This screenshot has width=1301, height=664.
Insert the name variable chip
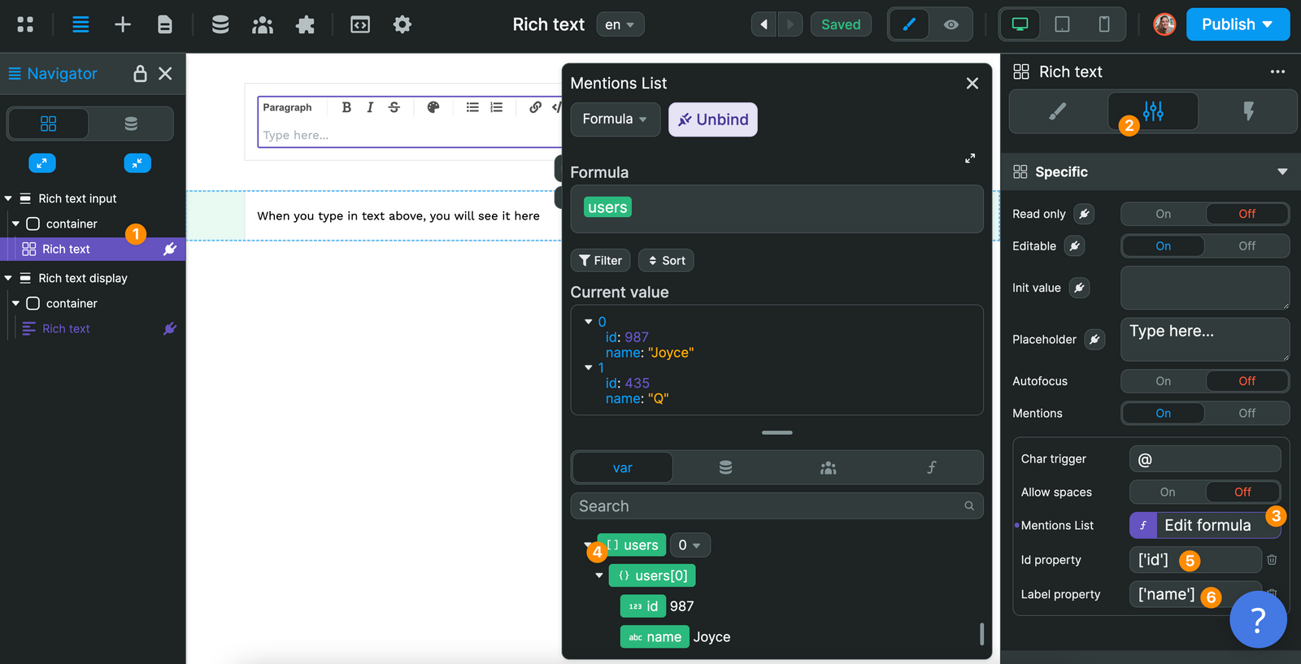point(655,636)
